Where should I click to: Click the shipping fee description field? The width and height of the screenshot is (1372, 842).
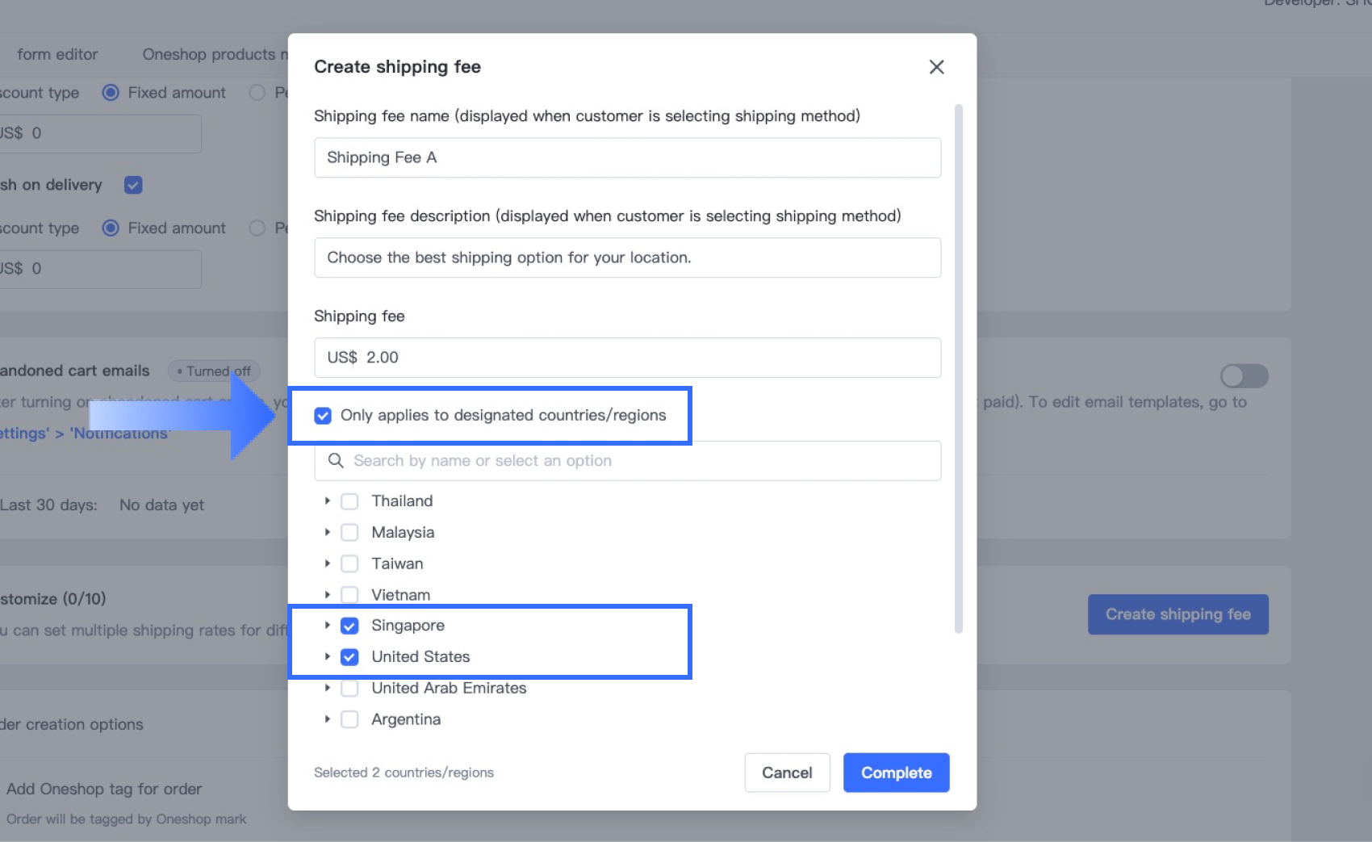pos(627,258)
